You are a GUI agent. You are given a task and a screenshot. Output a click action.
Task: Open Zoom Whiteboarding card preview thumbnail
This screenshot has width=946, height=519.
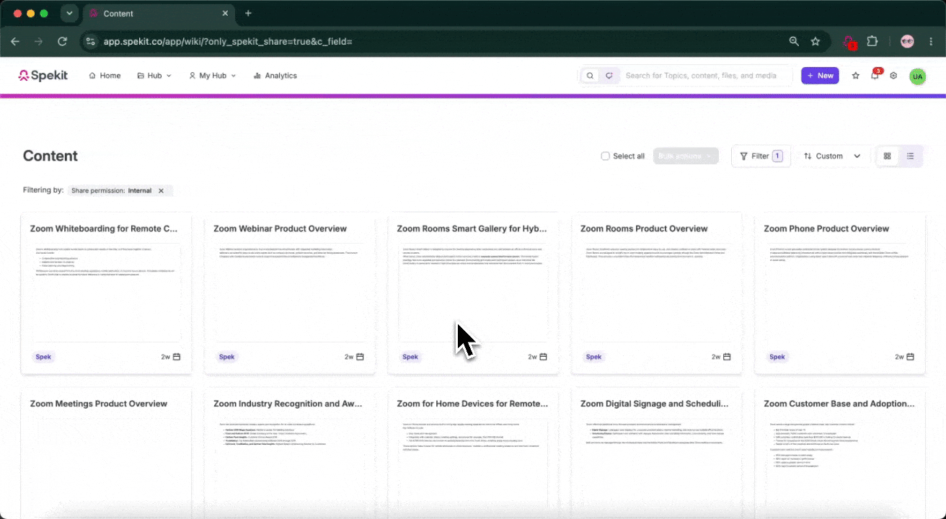(106, 292)
